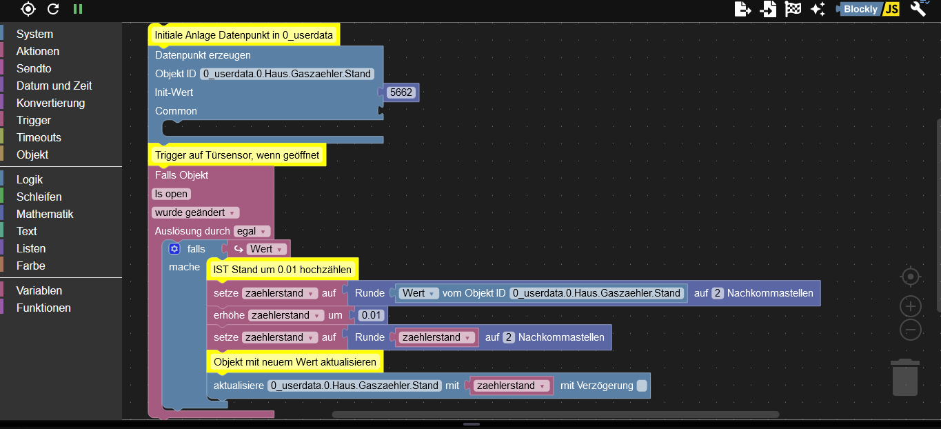Select the 'Falls Objekt' trigger block label
Image resolution: width=941 pixels, height=429 pixels.
181,175
